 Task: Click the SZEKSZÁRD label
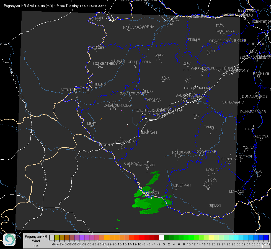tap(246, 156)
